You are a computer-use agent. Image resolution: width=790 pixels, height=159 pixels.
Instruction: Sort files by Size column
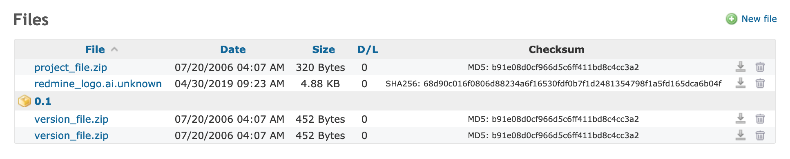point(324,49)
